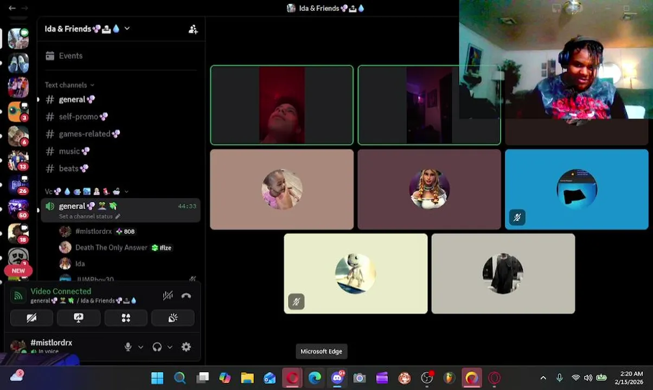
Task: Open the activities launcher button
Action: [126, 318]
